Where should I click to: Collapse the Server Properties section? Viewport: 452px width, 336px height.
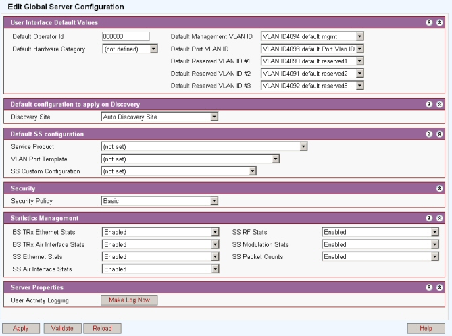pyautogui.click(x=440, y=287)
